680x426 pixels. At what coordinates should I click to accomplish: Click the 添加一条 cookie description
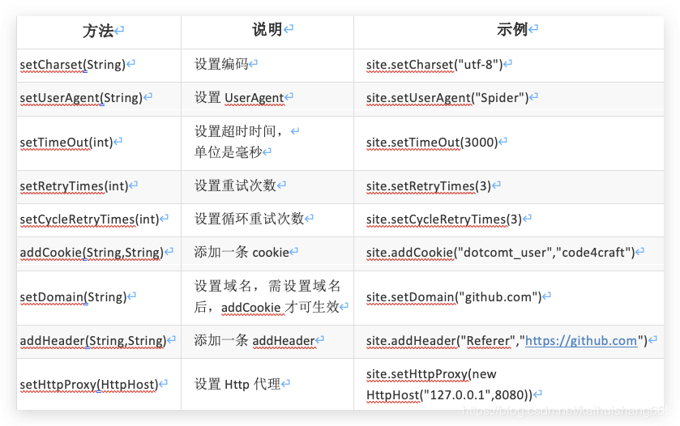pyautogui.click(x=242, y=252)
